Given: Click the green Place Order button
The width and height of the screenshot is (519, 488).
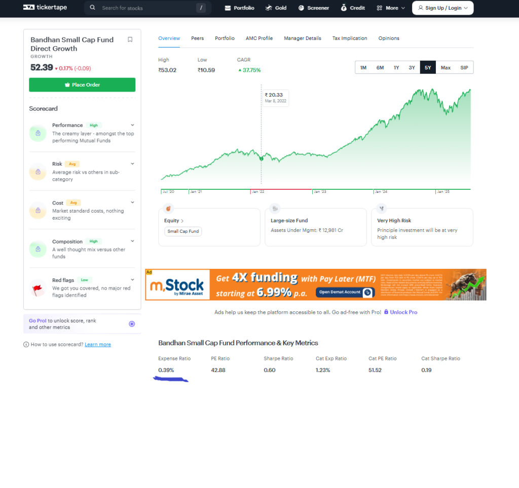Looking at the screenshot, I should tap(82, 85).
